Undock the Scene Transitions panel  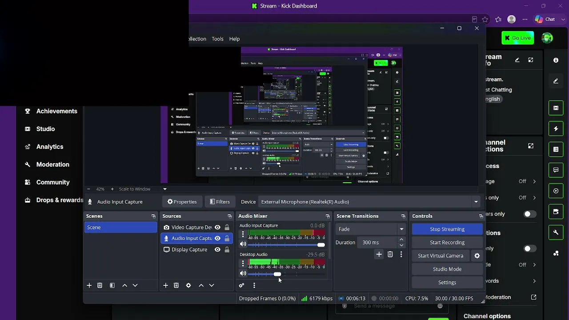click(x=403, y=216)
